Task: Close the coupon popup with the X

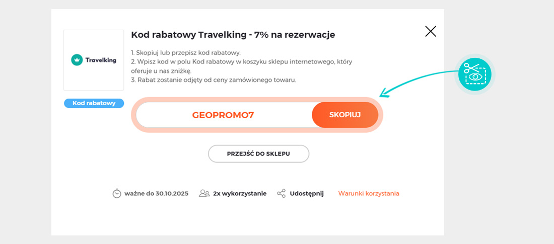Action: point(431,32)
